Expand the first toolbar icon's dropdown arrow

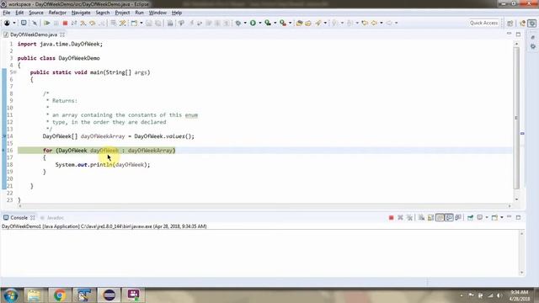[14, 23]
